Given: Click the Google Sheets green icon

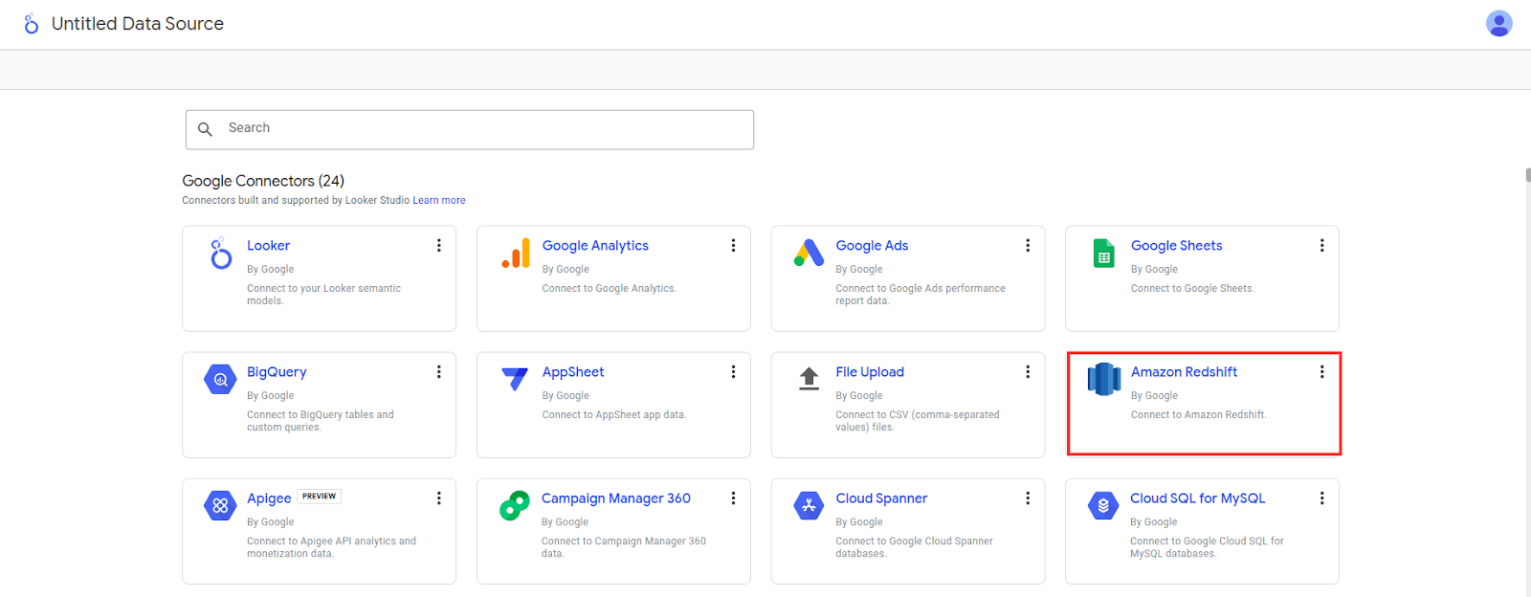Looking at the screenshot, I should click(1103, 254).
